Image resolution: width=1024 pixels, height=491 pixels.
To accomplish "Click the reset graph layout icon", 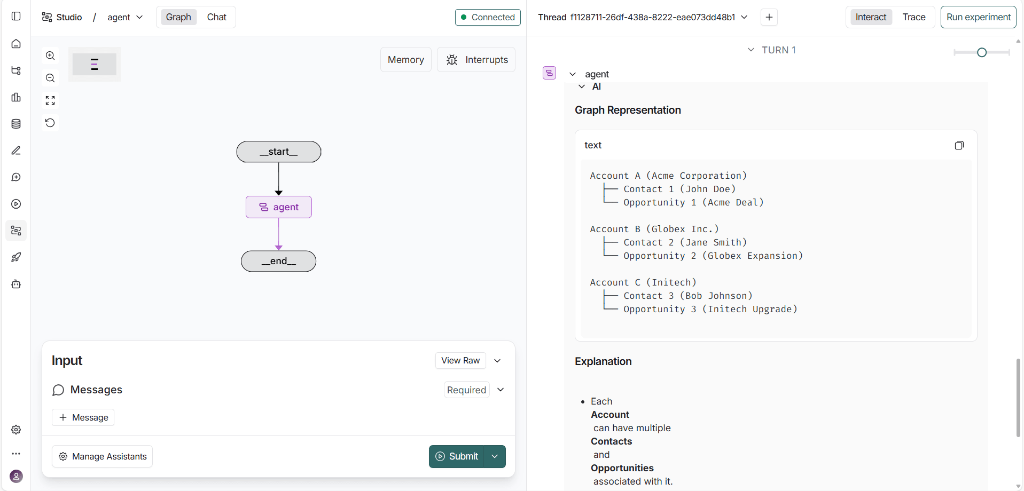I will [50, 123].
